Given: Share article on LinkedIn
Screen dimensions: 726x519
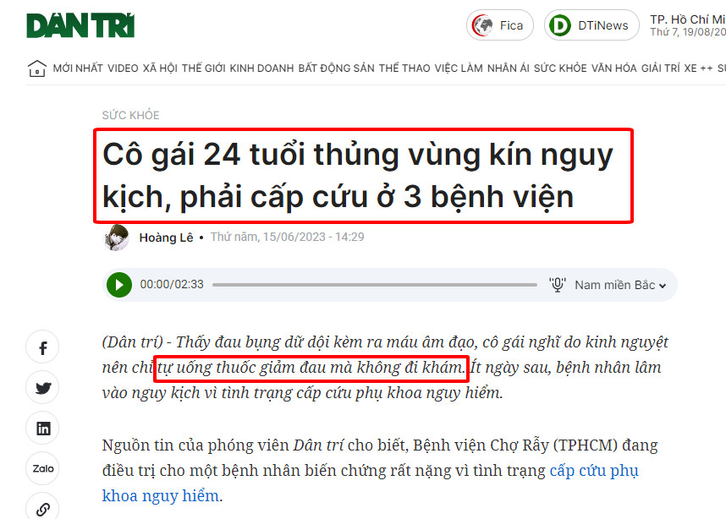Looking at the screenshot, I should (42, 429).
